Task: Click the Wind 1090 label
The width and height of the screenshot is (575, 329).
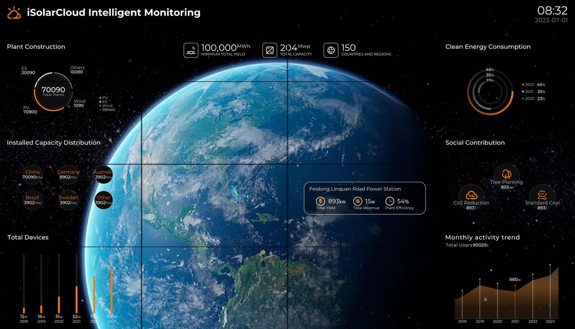Action: point(79,103)
